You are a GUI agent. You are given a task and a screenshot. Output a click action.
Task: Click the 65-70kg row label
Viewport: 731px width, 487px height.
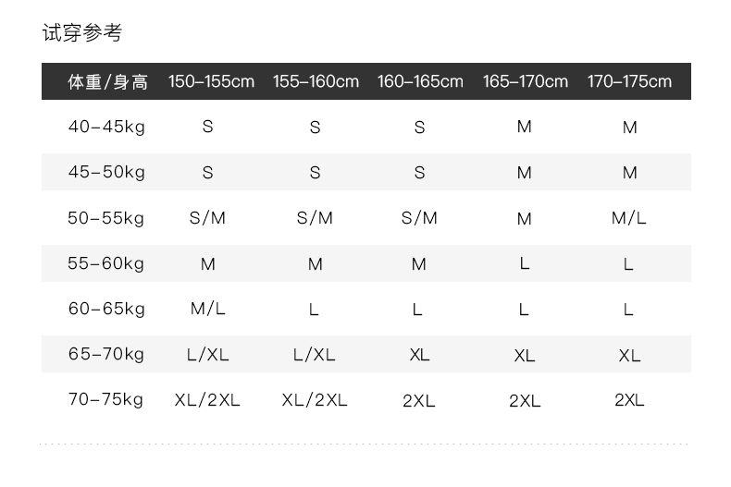[x=106, y=354]
